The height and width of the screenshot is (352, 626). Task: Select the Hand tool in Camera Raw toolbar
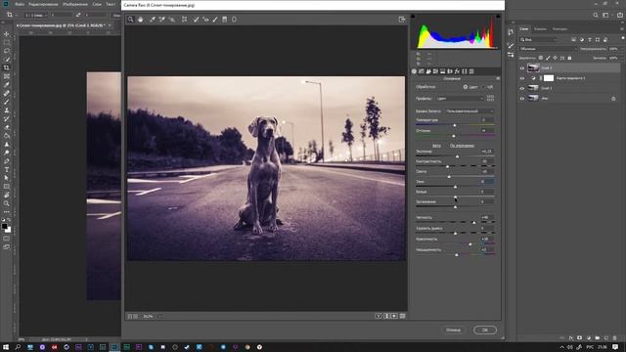141,20
